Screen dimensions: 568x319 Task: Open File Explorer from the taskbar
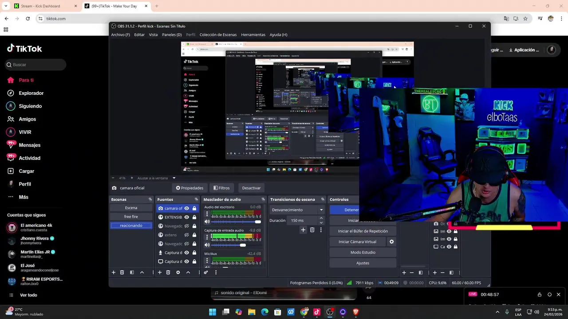point(252,312)
